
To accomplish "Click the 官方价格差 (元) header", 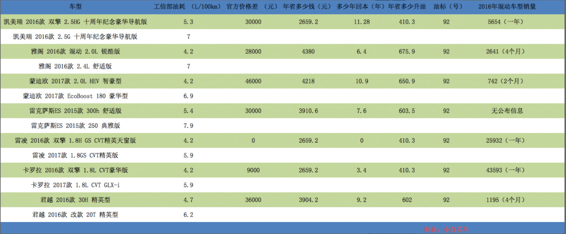I will (253, 6).
